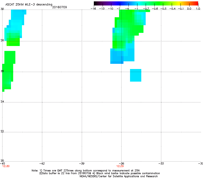Click the -0.4 label on the color scale

pyautogui.click(x=173, y=9)
